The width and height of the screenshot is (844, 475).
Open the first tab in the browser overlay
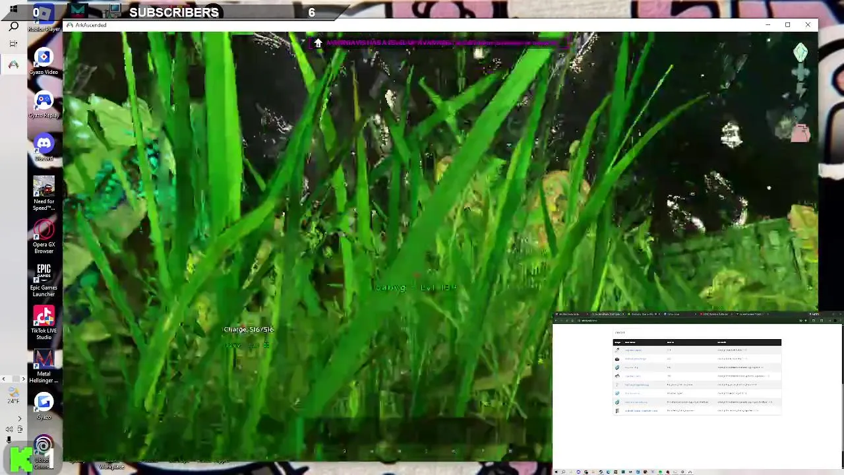coord(572,314)
